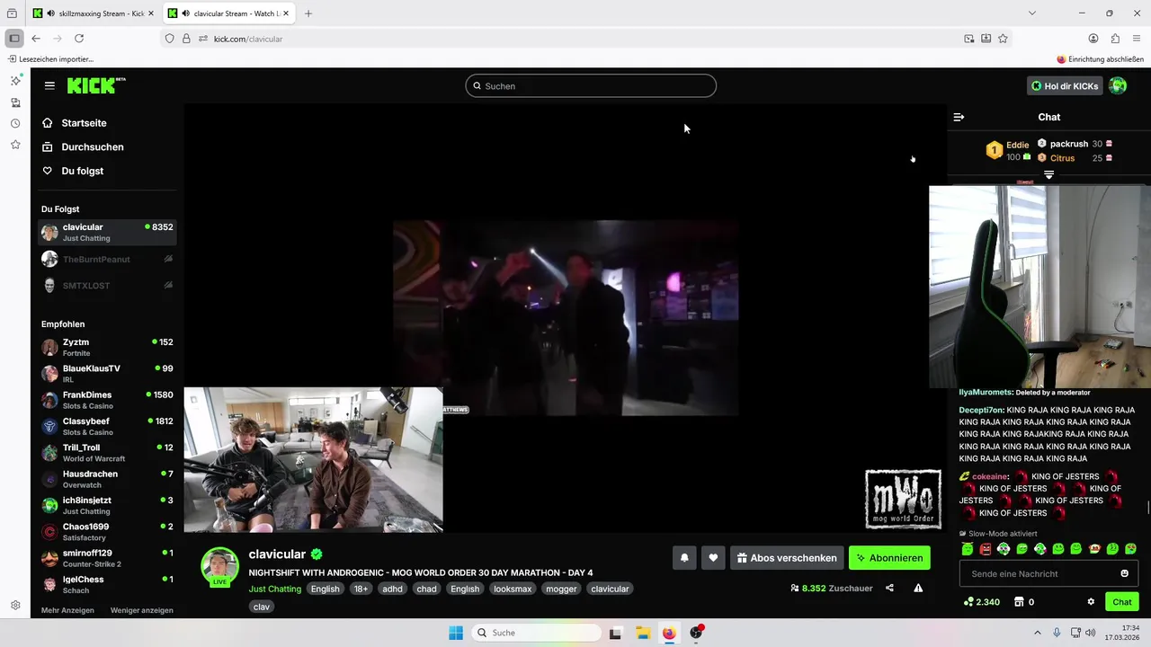Open the emoji picker in chat input
Screen dimensions: 1151x647
[1124, 573]
